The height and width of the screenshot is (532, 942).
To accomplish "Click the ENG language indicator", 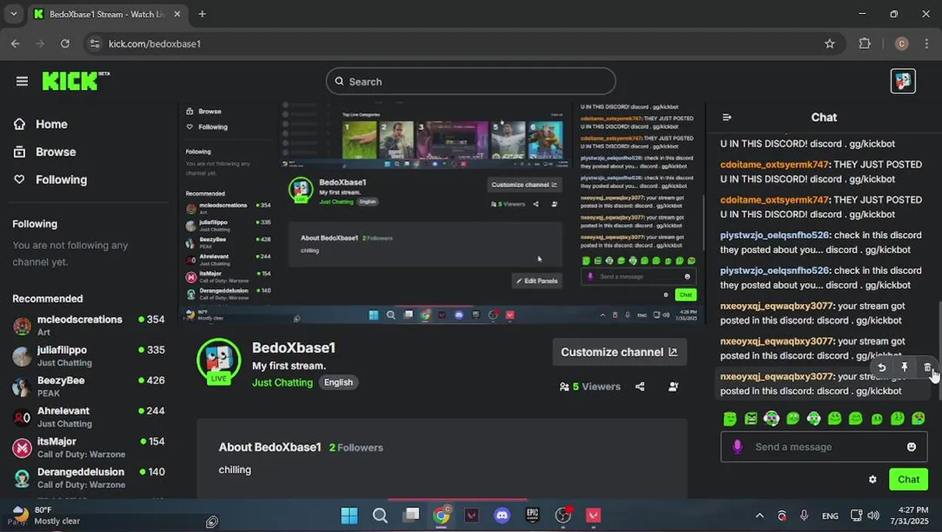I will [830, 516].
